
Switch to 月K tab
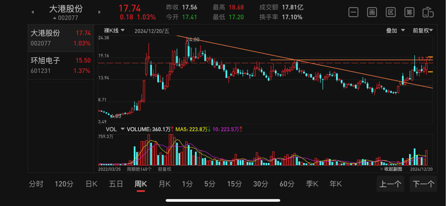(164, 184)
